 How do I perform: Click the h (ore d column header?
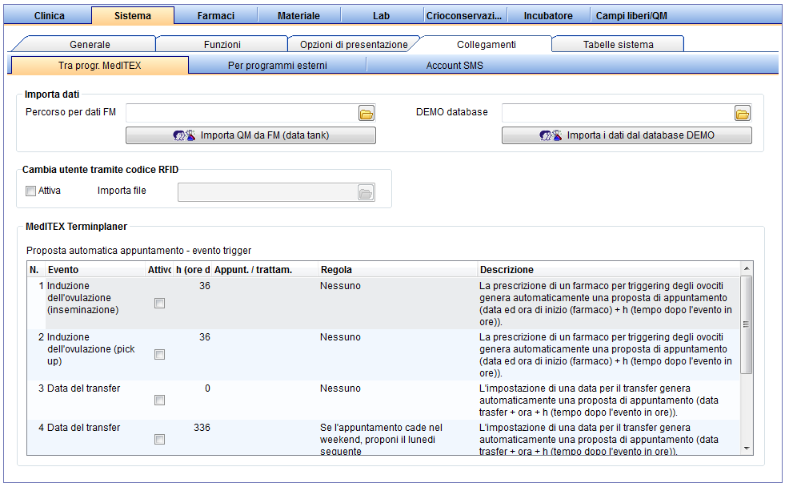pyautogui.click(x=192, y=270)
